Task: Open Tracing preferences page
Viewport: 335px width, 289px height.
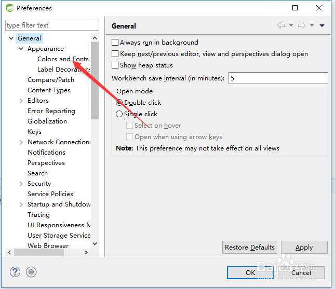Action: coord(38,215)
